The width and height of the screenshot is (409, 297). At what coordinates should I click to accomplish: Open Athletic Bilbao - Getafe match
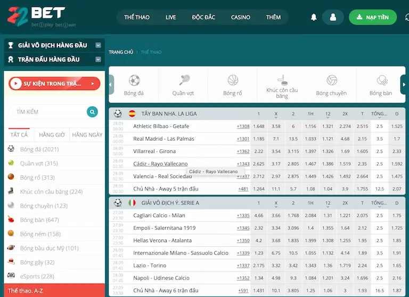pyautogui.click(x=161, y=126)
